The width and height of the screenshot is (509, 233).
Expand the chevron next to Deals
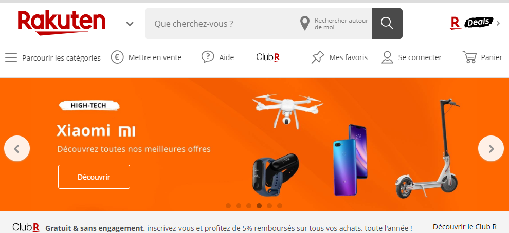pos(498,23)
